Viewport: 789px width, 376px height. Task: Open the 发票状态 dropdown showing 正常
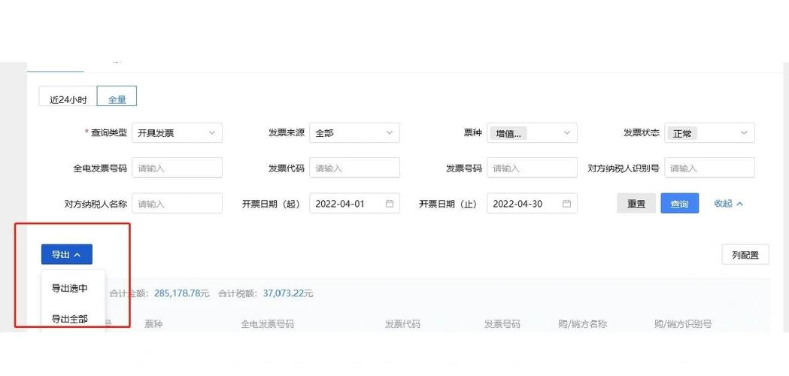(x=709, y=133)
